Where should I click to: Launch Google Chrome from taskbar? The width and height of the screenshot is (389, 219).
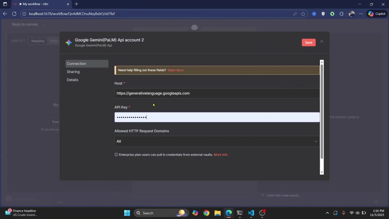click(206, 213)
